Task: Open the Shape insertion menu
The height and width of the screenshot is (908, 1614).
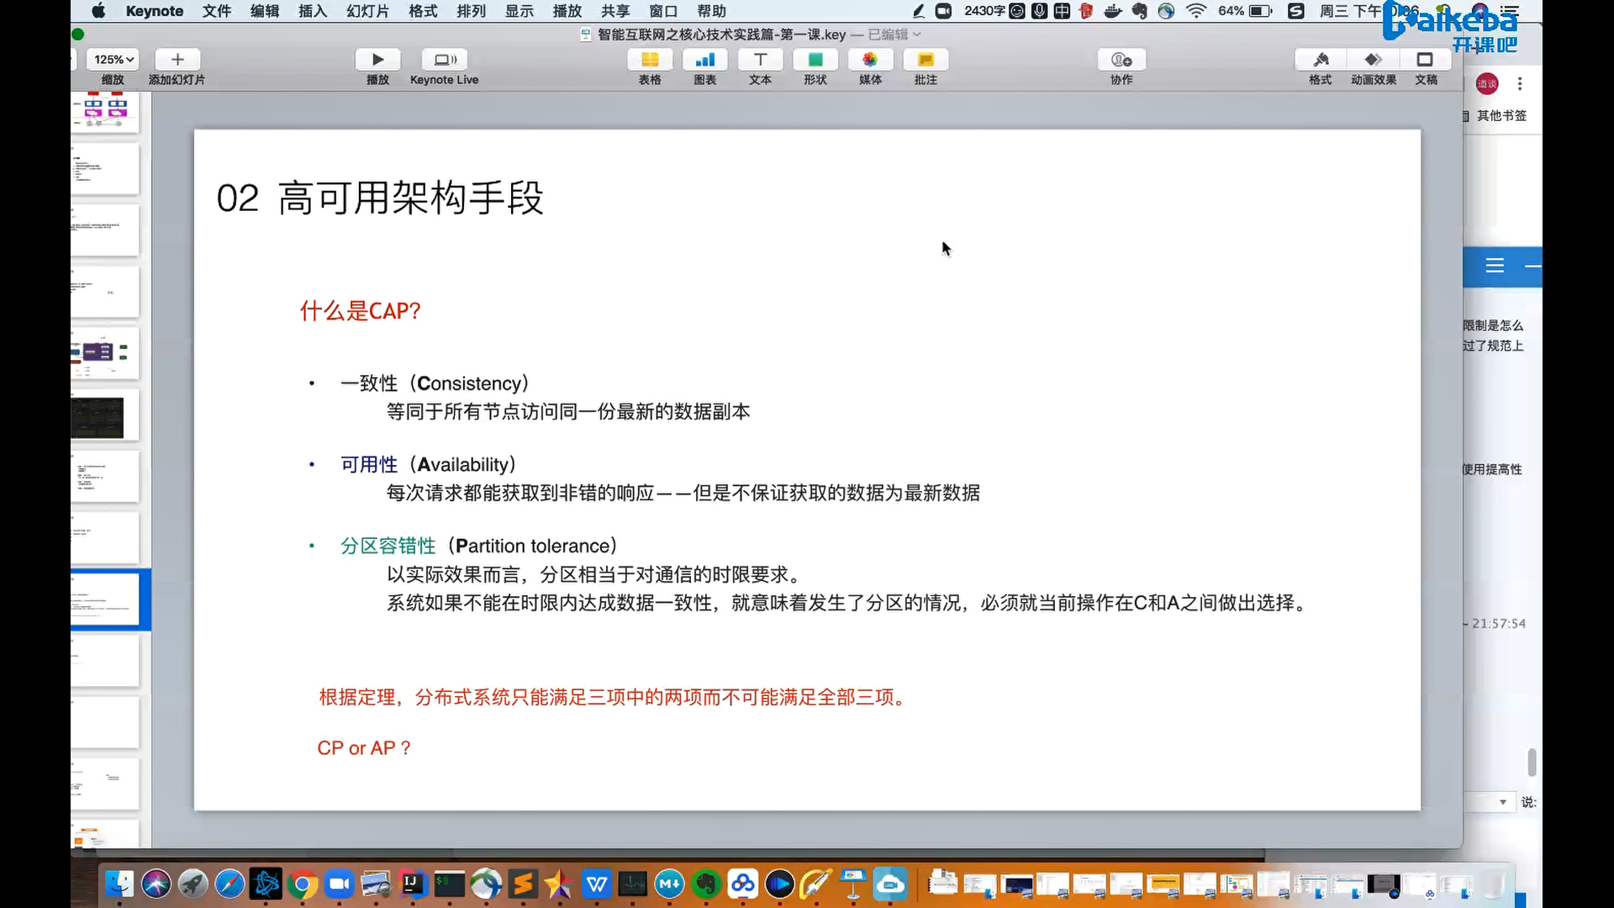Action: coord(815,60)
